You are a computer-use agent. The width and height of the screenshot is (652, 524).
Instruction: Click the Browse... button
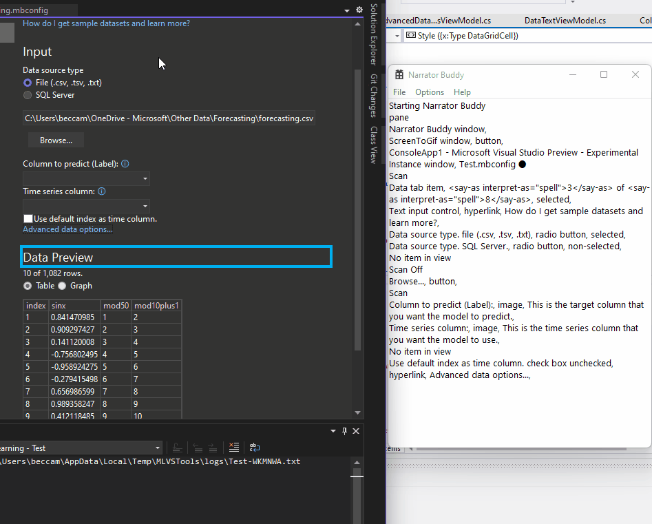pos(56,140)
